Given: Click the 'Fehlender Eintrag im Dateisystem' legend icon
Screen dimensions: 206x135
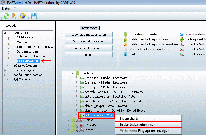Looking at the screenshot, I should tap(126, 44).
